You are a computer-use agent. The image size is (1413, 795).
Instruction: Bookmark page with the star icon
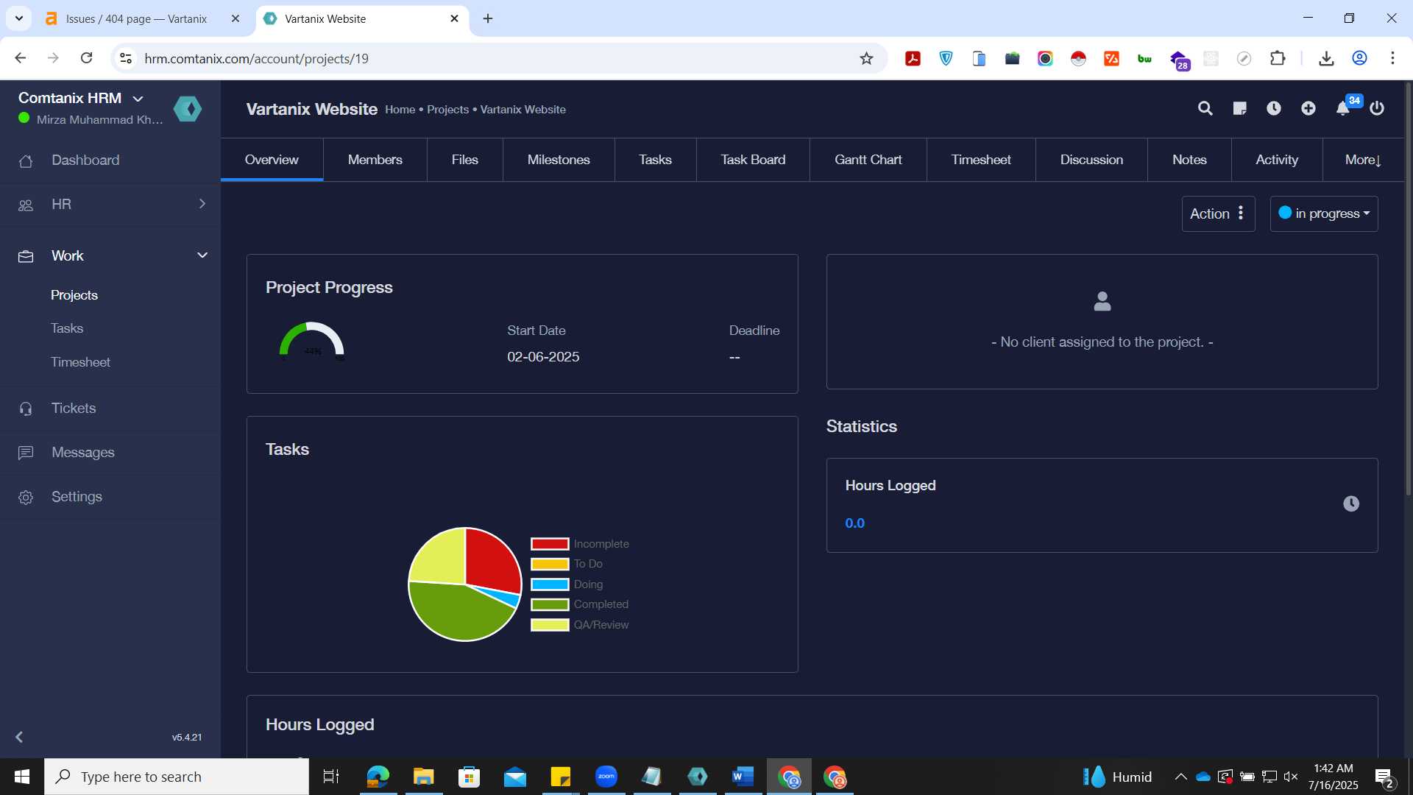click(x=866, y=58)
